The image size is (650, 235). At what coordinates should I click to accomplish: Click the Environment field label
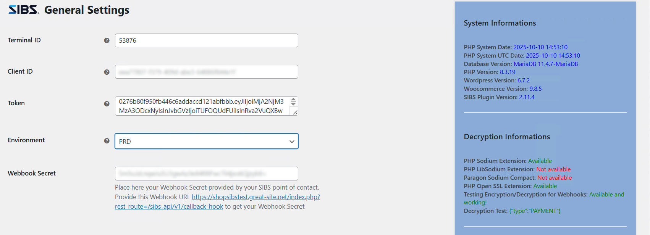point(26,140)
